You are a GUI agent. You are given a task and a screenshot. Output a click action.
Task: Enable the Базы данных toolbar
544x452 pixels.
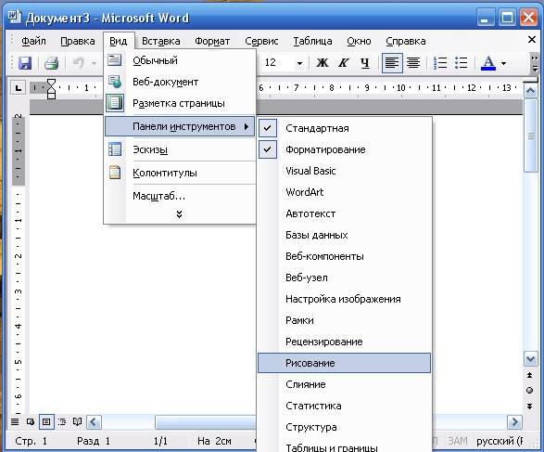[344, 235]
